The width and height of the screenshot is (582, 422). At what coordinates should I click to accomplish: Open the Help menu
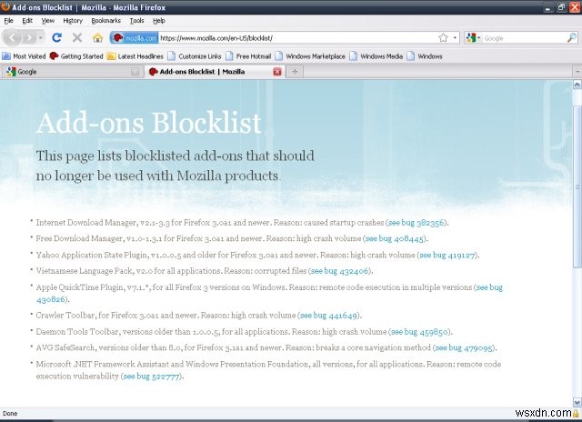tap(159, 21)
